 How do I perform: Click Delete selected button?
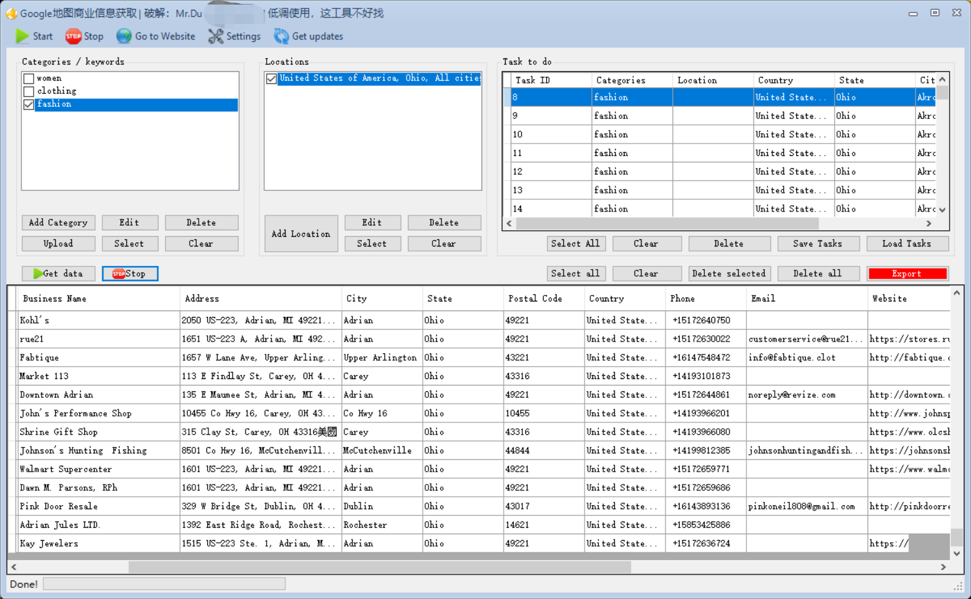[729, 274]
